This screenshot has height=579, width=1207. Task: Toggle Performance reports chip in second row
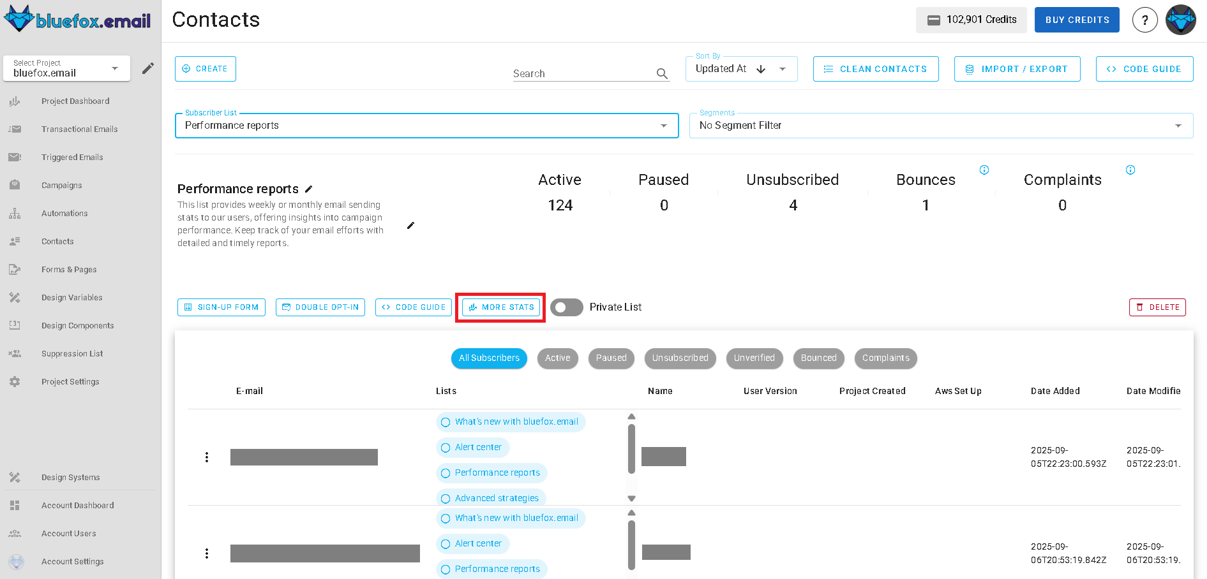pos(491,569)
